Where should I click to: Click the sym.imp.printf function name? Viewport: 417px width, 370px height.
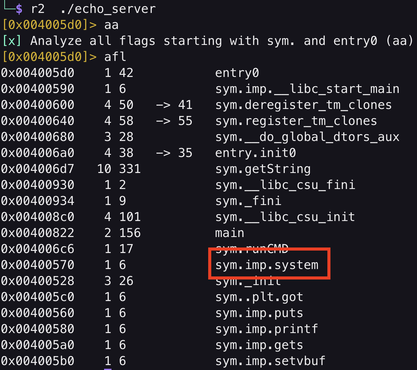pyautogui.click(x=266, y=329)
